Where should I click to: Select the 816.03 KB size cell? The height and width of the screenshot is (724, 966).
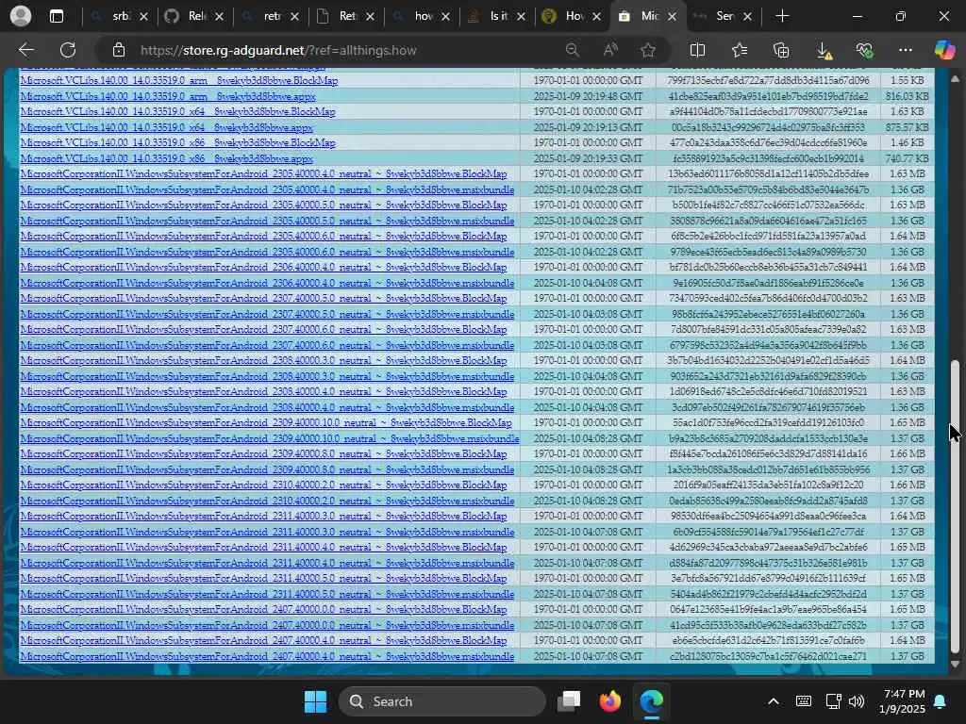[907, 97]
